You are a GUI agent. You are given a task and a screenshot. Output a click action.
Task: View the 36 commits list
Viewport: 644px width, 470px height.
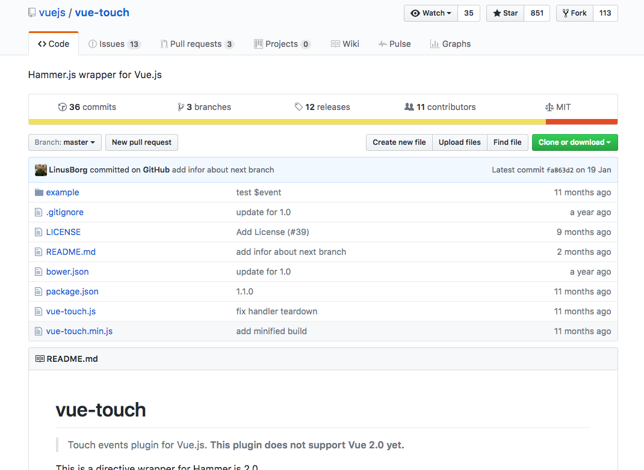[87, 107]
